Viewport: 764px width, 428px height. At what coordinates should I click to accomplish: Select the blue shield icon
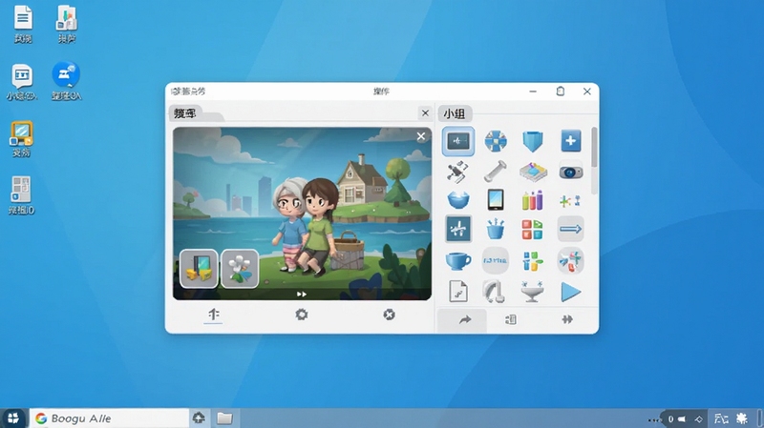532,141
